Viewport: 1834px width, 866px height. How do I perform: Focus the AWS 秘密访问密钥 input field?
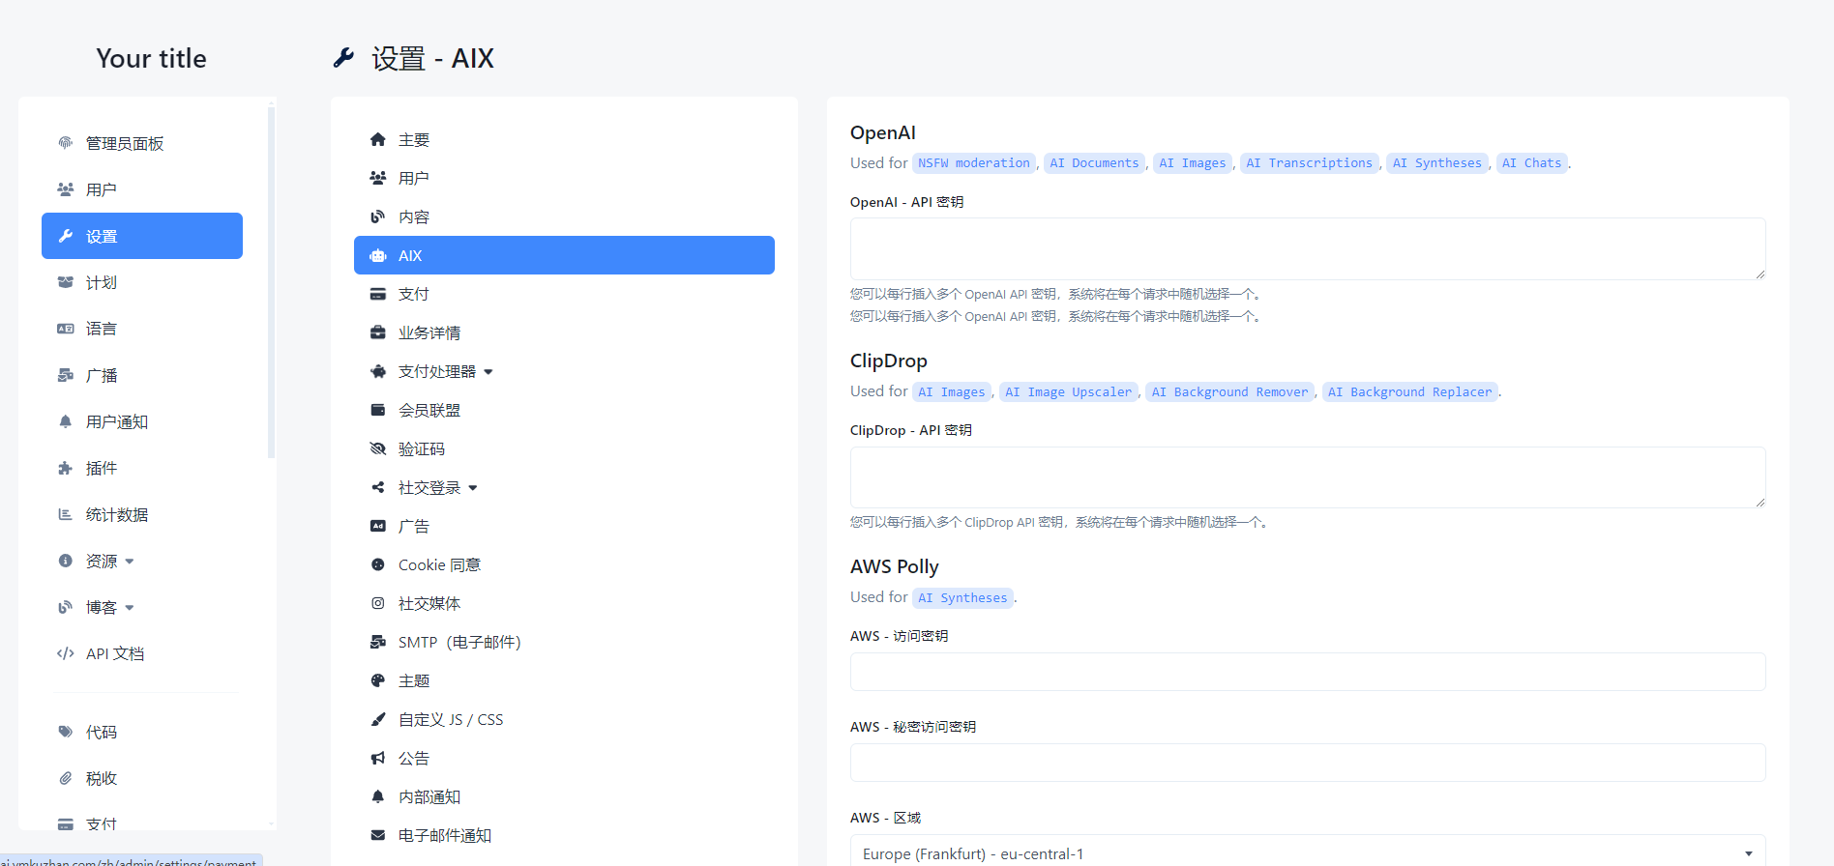click(x=1308, y=763)
